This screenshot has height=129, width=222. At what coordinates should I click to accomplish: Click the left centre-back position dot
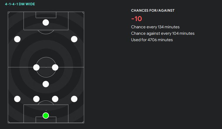tap(36, 99)
